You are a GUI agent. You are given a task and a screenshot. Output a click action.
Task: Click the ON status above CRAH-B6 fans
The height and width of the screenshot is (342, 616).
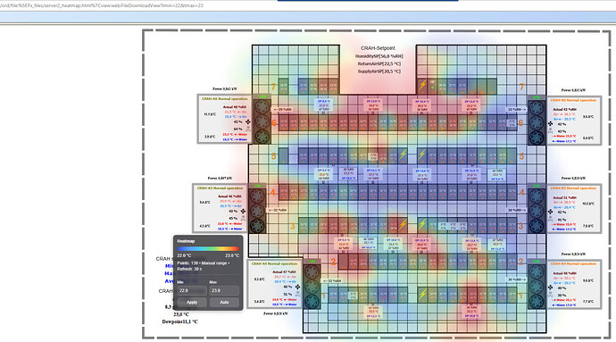[x=537, y=97]
